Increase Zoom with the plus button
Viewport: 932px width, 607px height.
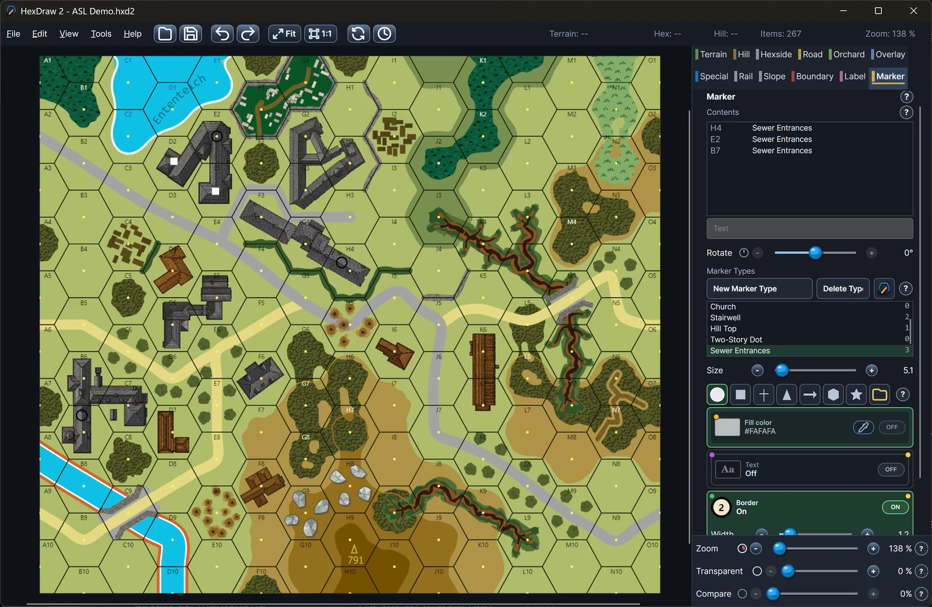pos(873,549)
